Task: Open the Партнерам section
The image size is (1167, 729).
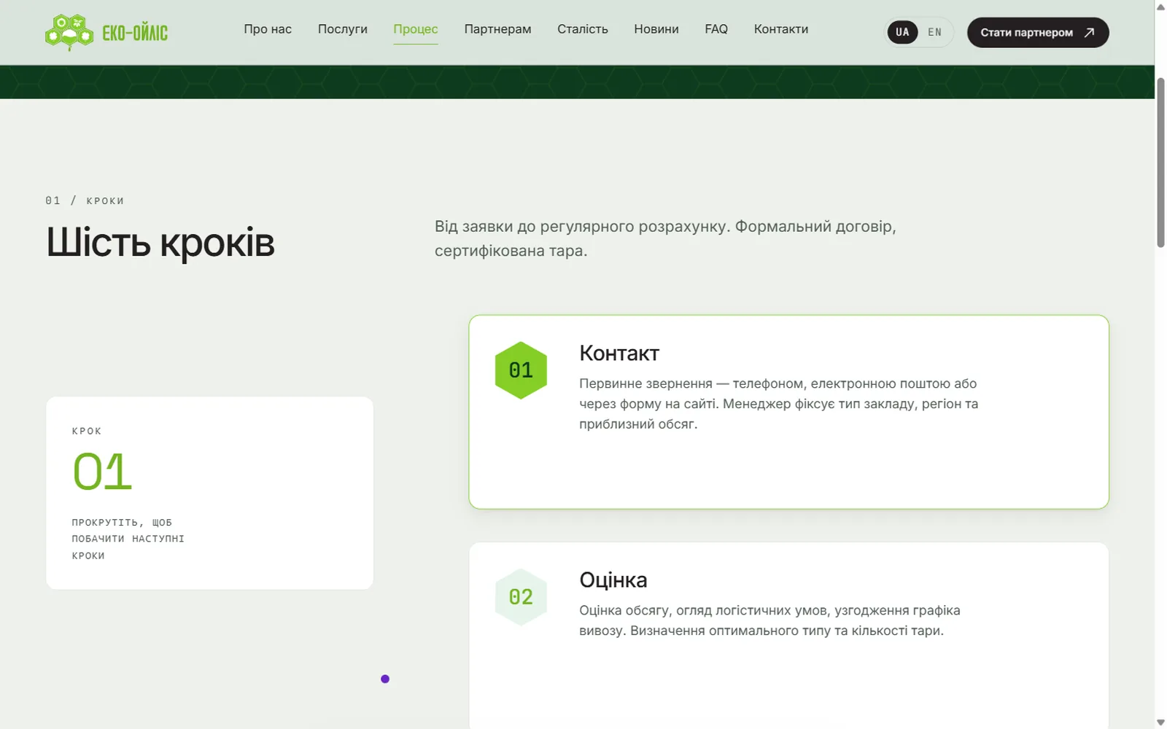Action: pos(497,29)
